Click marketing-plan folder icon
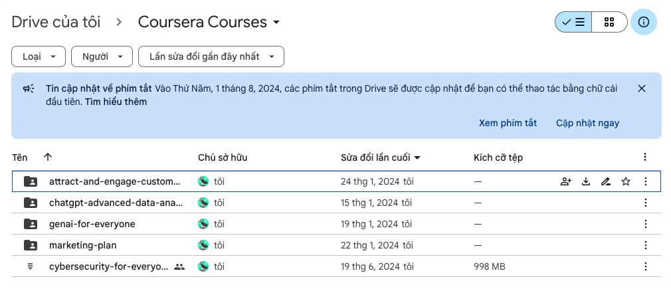This screenshot has width=671, height=295. tap(31, 245)
